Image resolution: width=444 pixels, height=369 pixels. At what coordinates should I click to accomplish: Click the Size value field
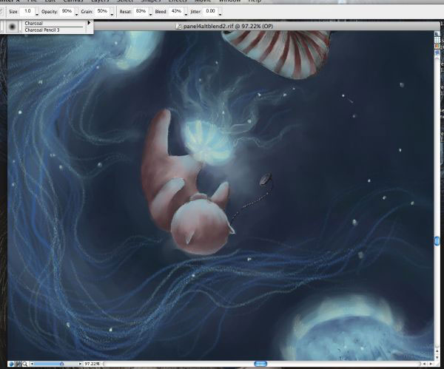(x=27, y=11)
